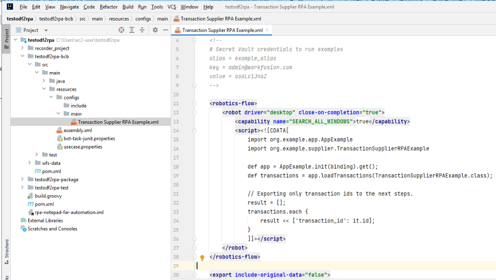
Task: Click testodf2rpa-bcb breadcrumb in navigation bar
Action: click(x=56, y=19)
